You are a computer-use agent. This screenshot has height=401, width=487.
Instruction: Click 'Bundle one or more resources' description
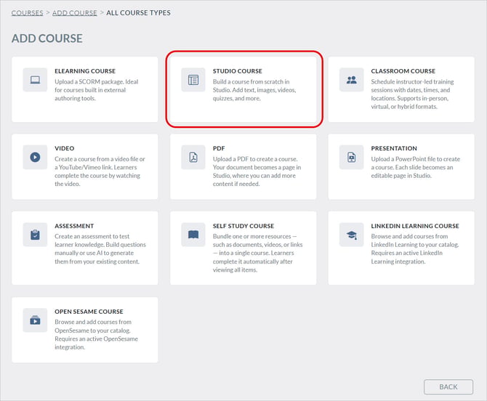point(257,253)
